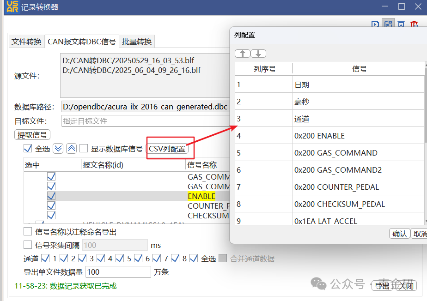Open the CSV列配置 button
Viewport: 427px width, 301px height.
pos(167,149)
